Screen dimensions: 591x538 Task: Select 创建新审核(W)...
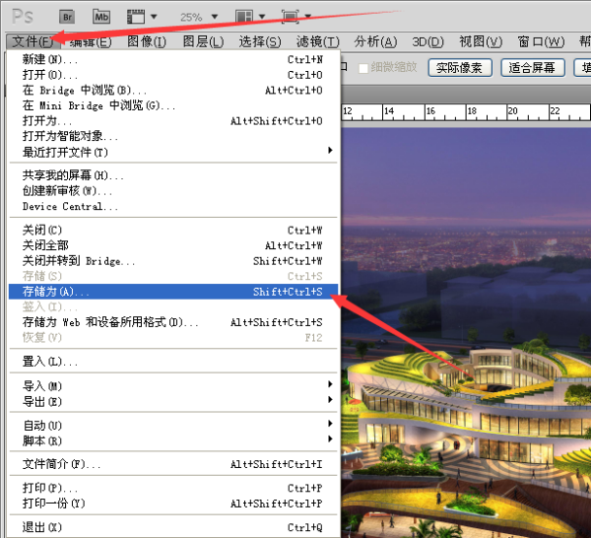[x=173, y=191]
